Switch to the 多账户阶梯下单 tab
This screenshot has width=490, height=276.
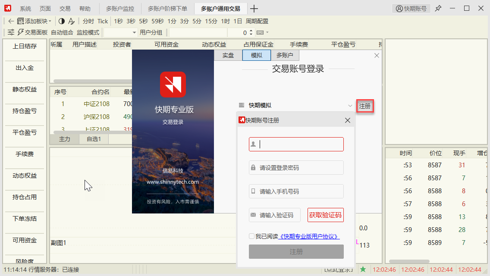167,9
